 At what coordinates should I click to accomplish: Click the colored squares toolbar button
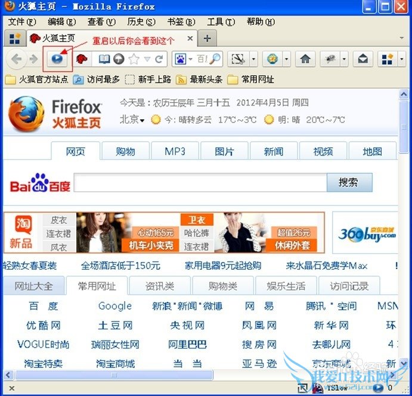tap(388, 59)
